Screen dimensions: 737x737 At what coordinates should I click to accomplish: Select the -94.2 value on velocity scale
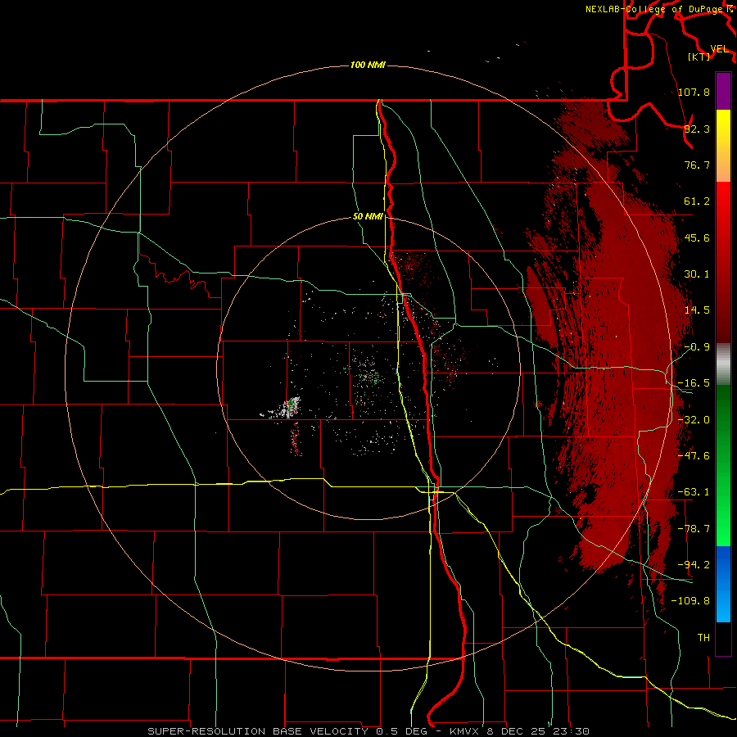[694, 565]
